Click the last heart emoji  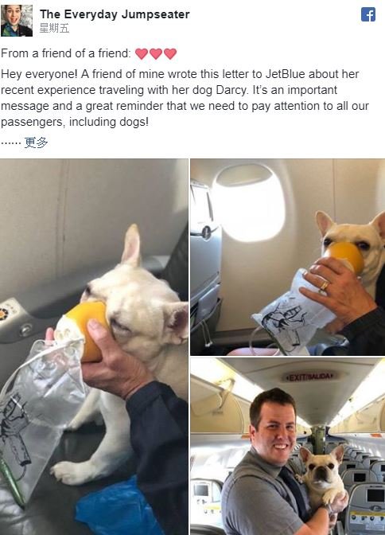(170, 53)
